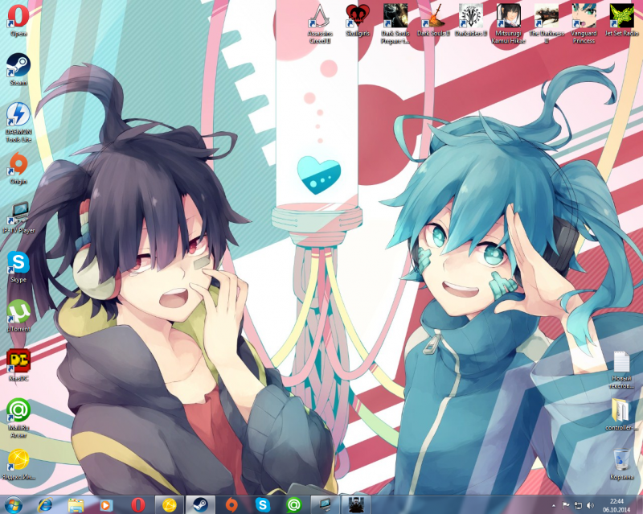The image size is (643, 514).
Task: Switch to the Steam taskbar button
Action: point(200,504)
